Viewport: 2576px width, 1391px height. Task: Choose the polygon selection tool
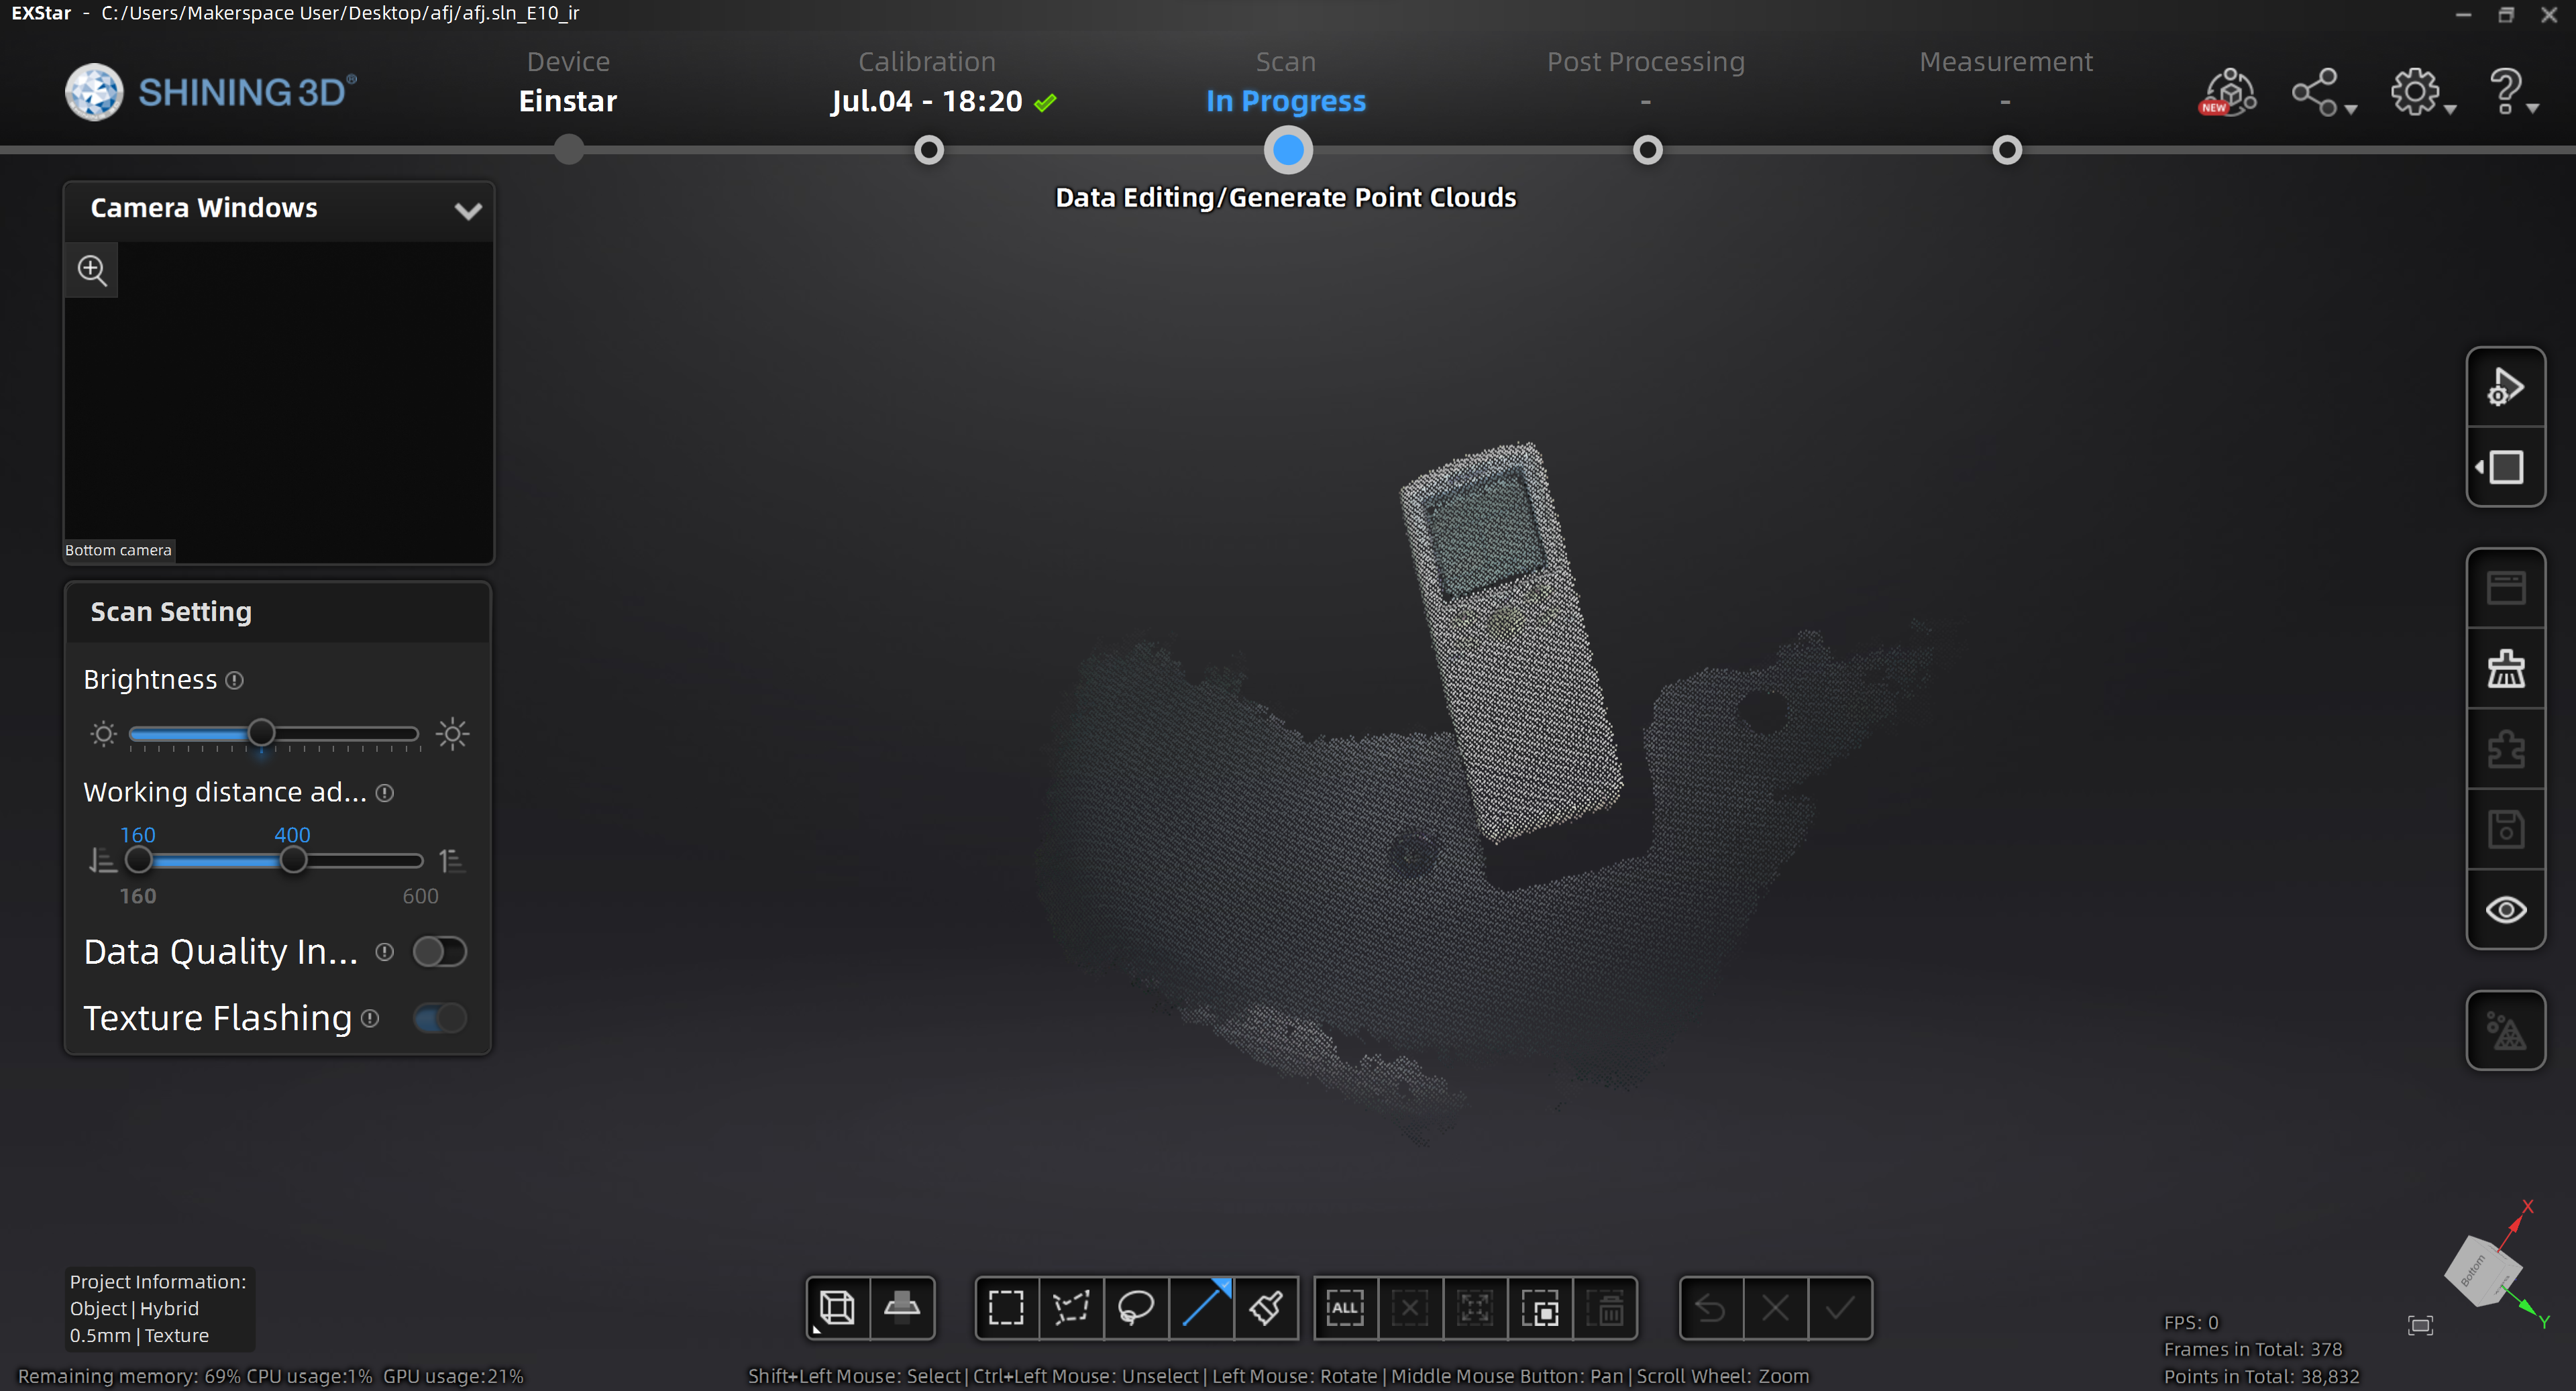tap(1071, 1307)
